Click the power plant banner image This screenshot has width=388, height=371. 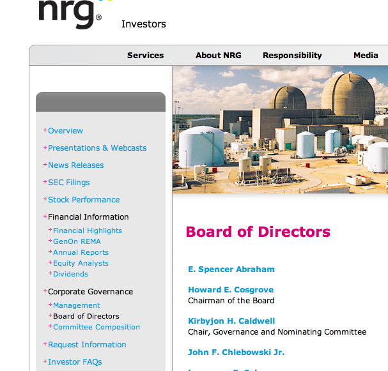pyautogui.click(x=280, y=130)
